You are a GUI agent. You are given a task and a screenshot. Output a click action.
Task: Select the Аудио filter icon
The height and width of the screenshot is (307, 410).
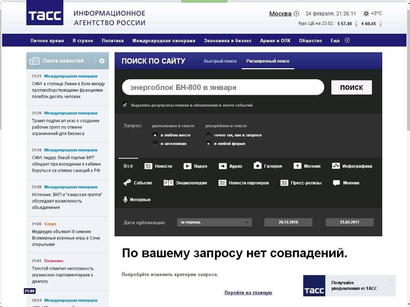click(222, 166)
